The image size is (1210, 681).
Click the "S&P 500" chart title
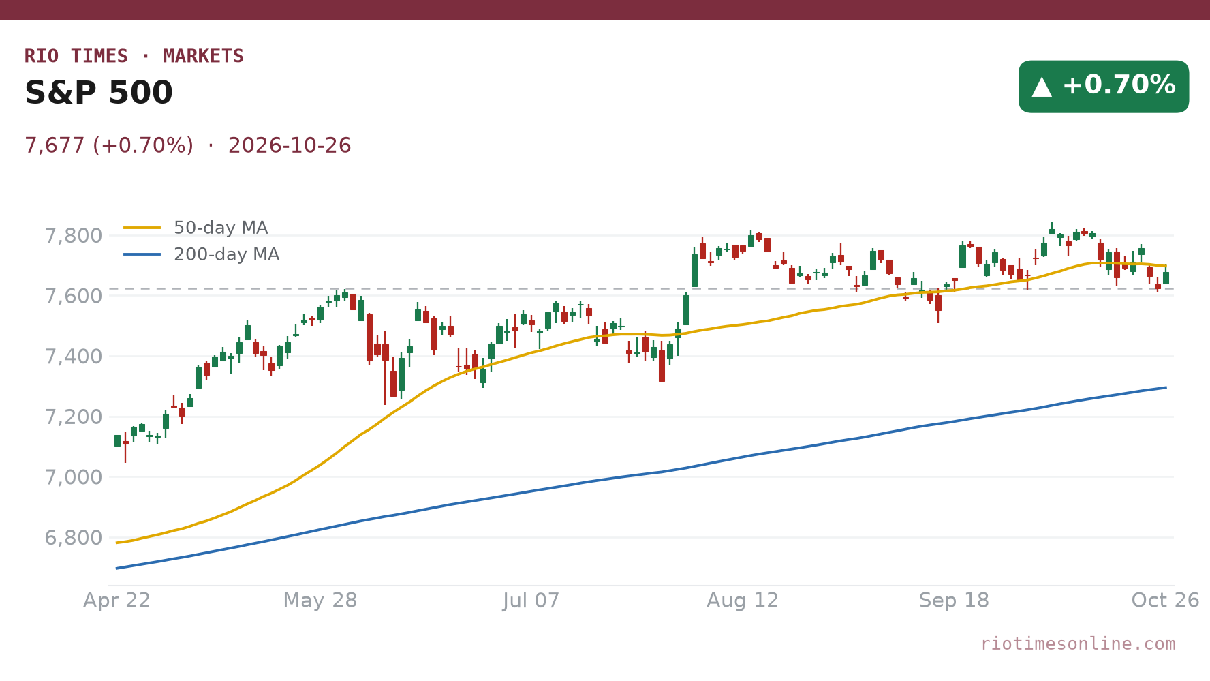tap(99, 93)
